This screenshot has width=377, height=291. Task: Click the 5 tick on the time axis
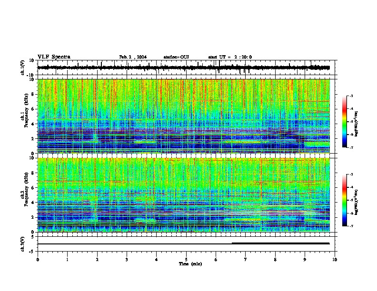tap(186, 260)
